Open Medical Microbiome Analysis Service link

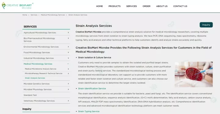pyautogui.click(x=41, y=69)
